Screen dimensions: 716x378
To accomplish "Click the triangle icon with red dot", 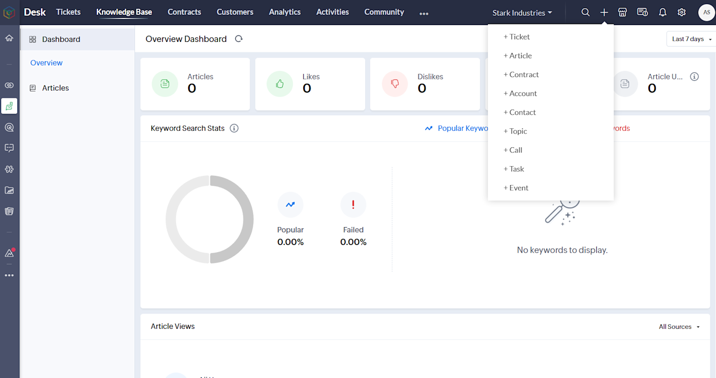I will 9,253.
